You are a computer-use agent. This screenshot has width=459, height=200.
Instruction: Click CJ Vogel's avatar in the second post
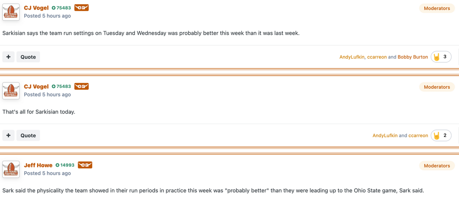[x=11, y=91]
